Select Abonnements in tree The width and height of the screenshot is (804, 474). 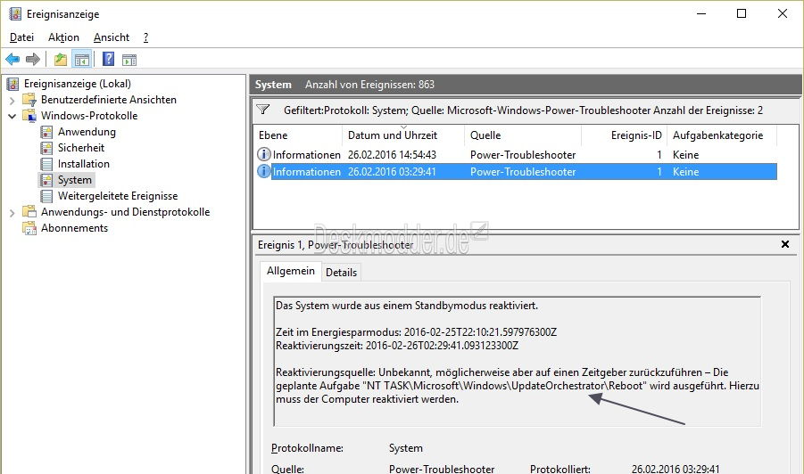coord(74,228)
